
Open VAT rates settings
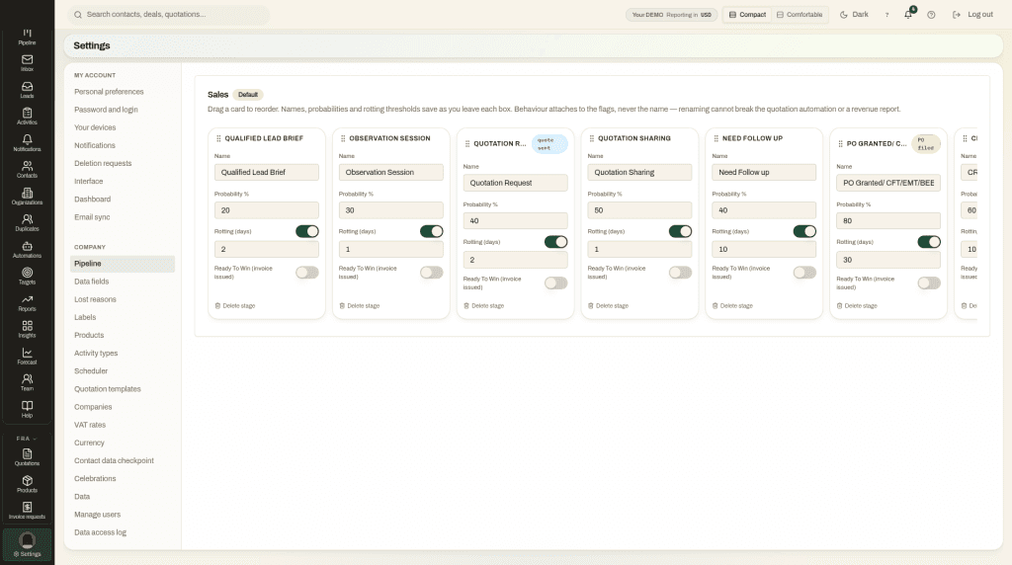coord(90,425)
